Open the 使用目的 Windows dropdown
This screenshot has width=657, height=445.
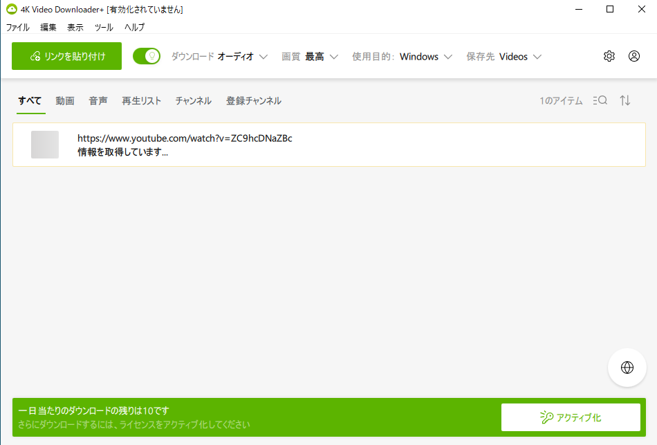pos(402,57)
